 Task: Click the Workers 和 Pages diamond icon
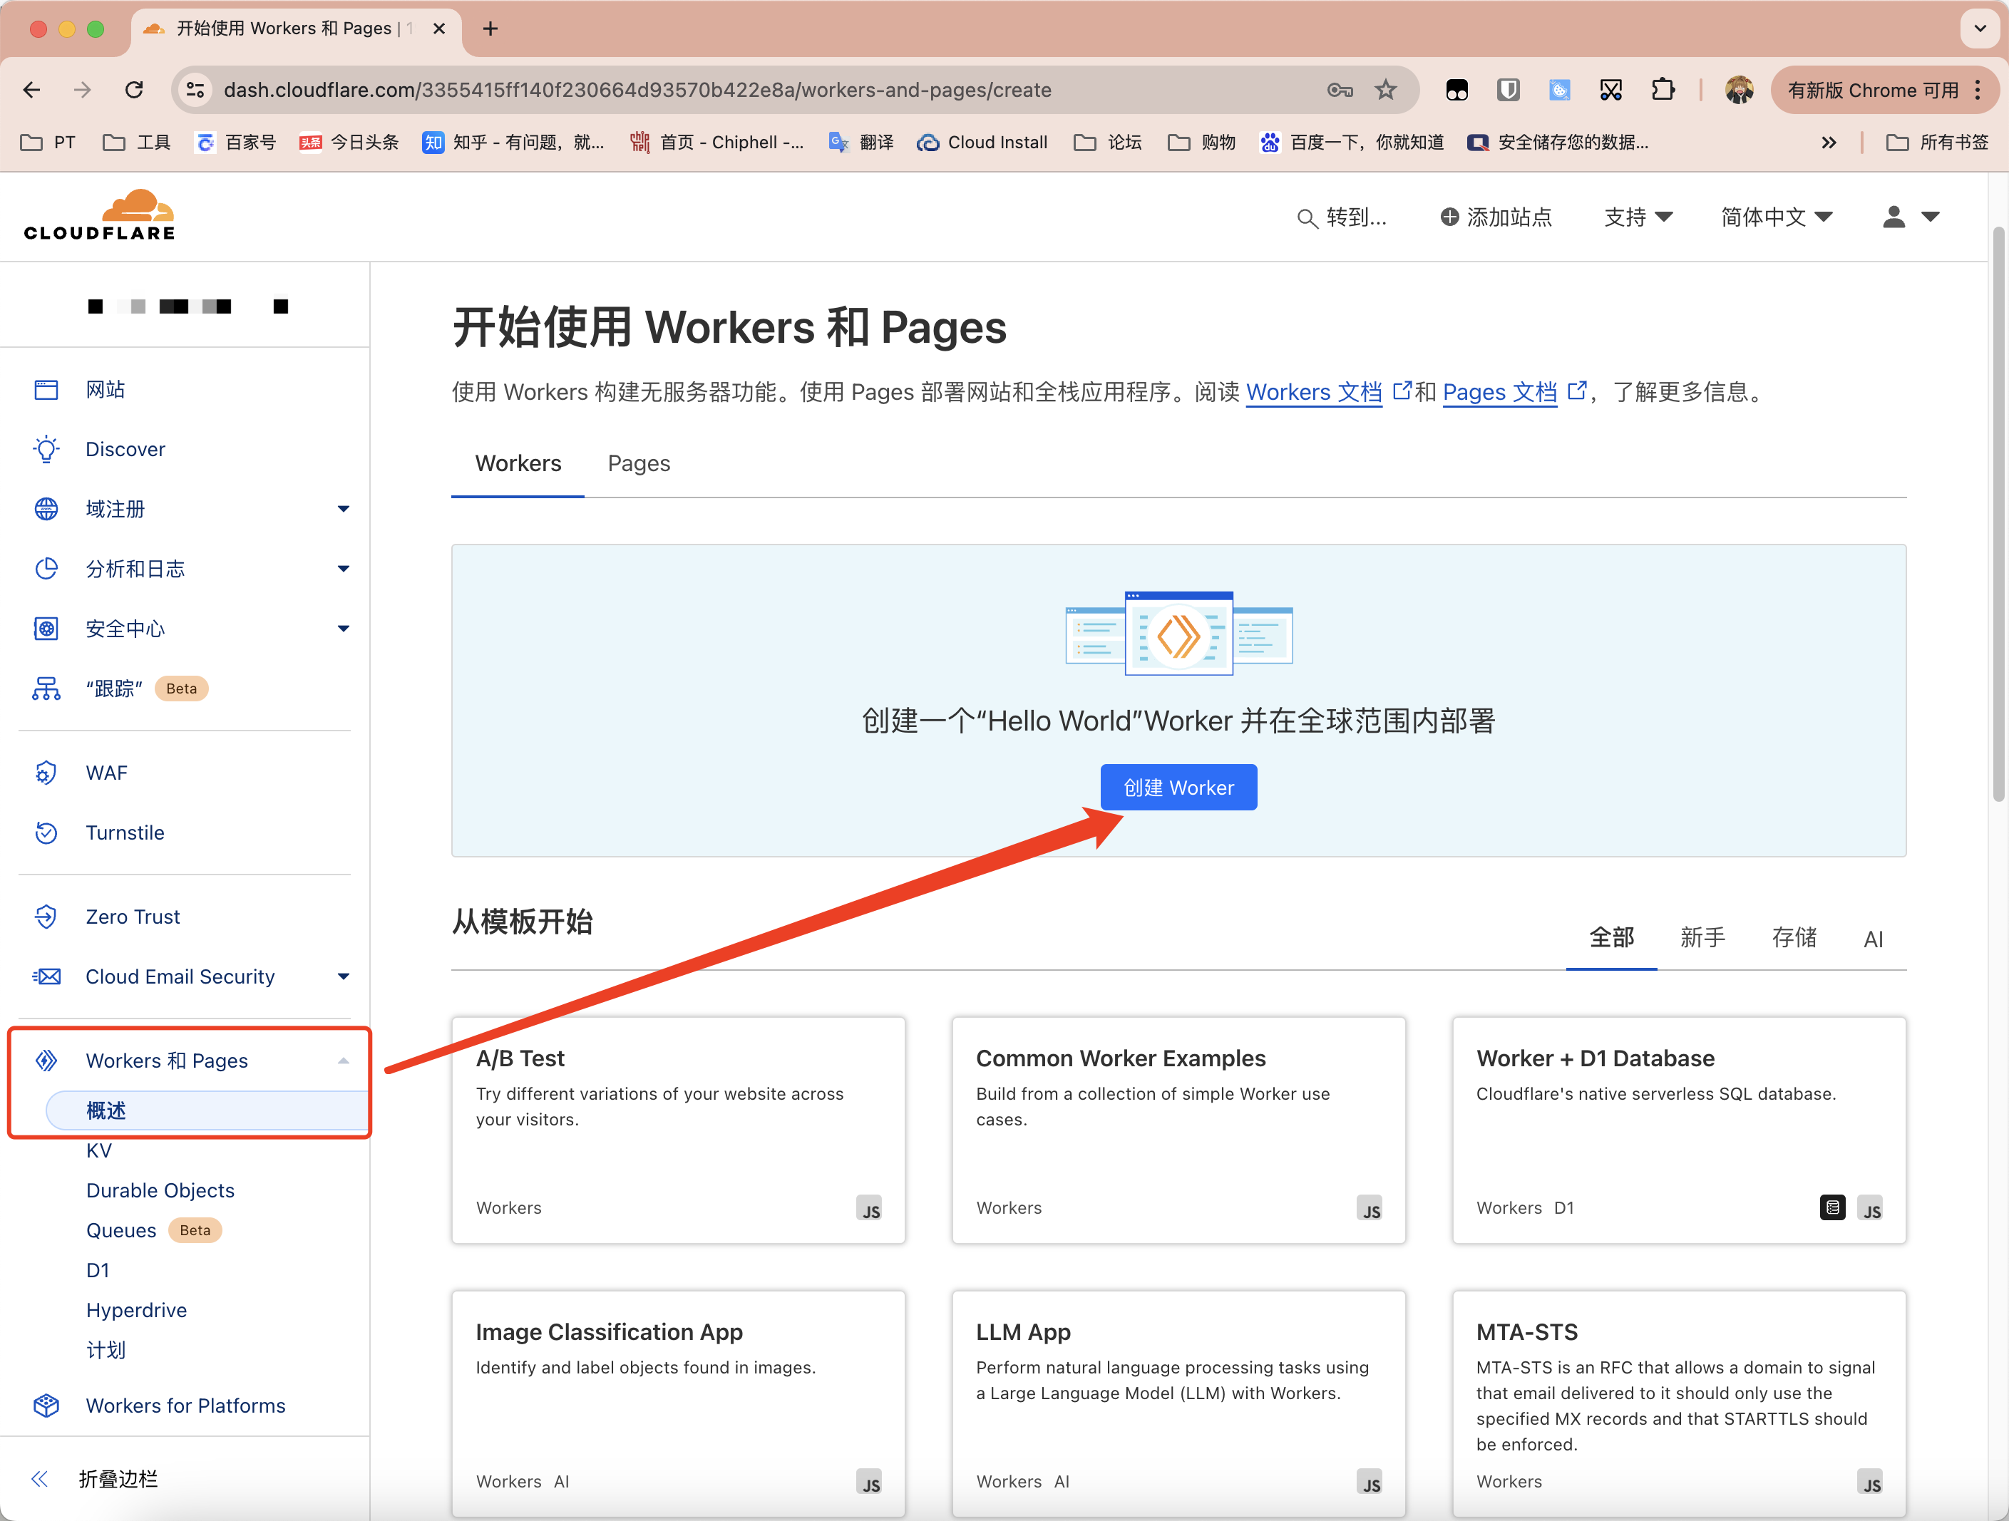46,1061
